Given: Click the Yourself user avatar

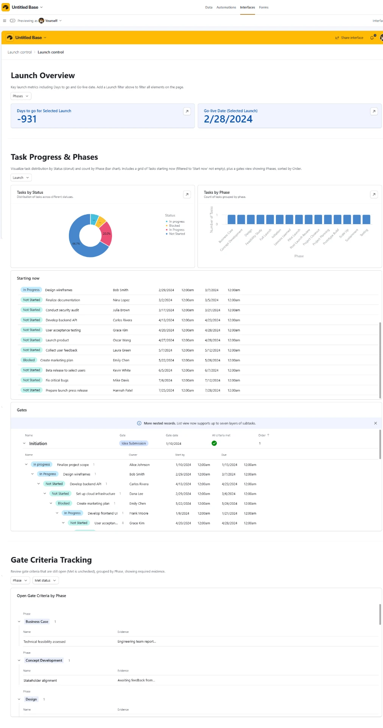Looking at the screenshot, I should pyautogui.click(x=41, y=21).
